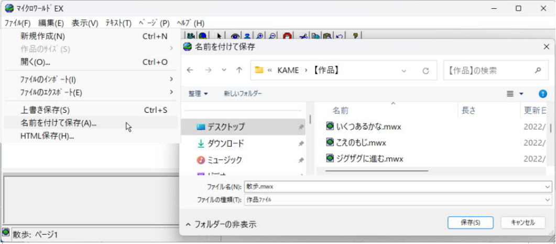This screenshot has height=244, width=556.
Task: Open recent locations dropdown chevron
Action: pos(224,70)
